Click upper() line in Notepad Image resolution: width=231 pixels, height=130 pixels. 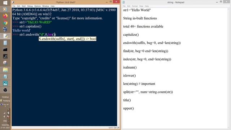click(x=128, y=108)
